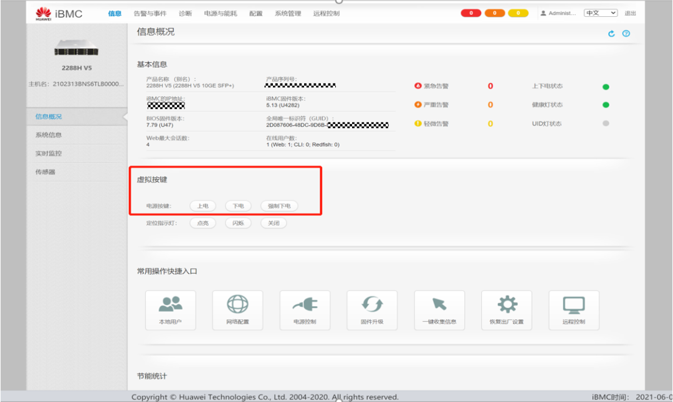The image size is (673, 402).
Task: Click the iBMC时间 status bar entry
Action: tap(632, 397)
